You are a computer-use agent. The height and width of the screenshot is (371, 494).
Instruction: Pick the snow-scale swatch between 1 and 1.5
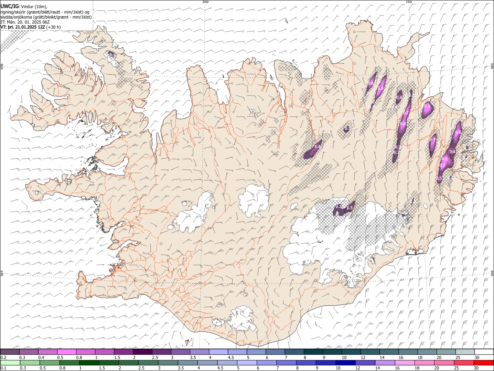[105, 352]
